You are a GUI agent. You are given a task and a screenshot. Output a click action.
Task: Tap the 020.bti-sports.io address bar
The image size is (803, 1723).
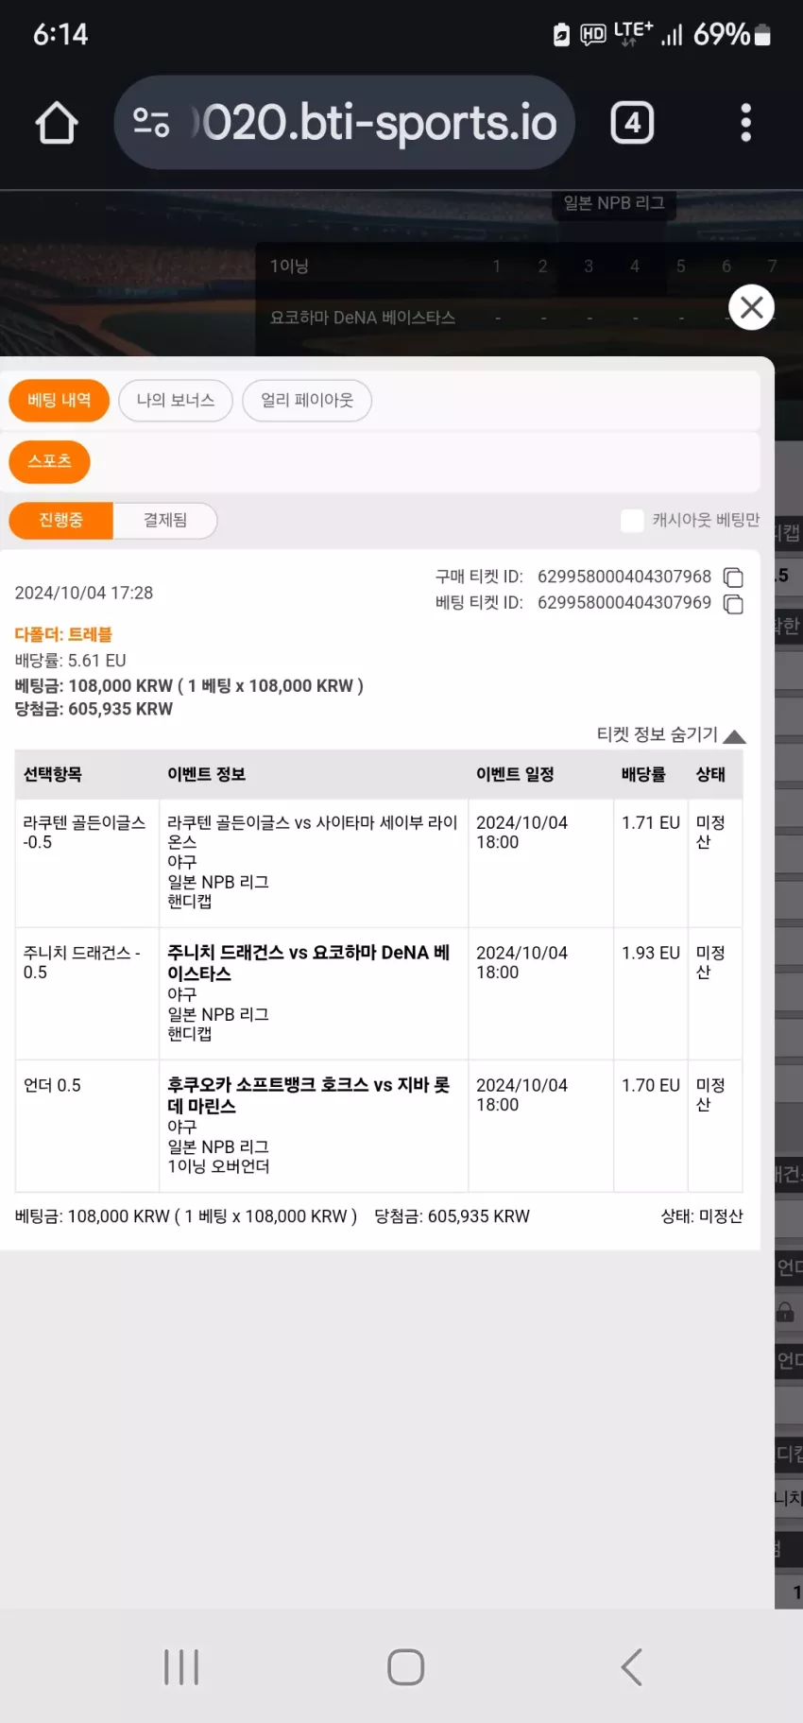click(x=345, y=123)
